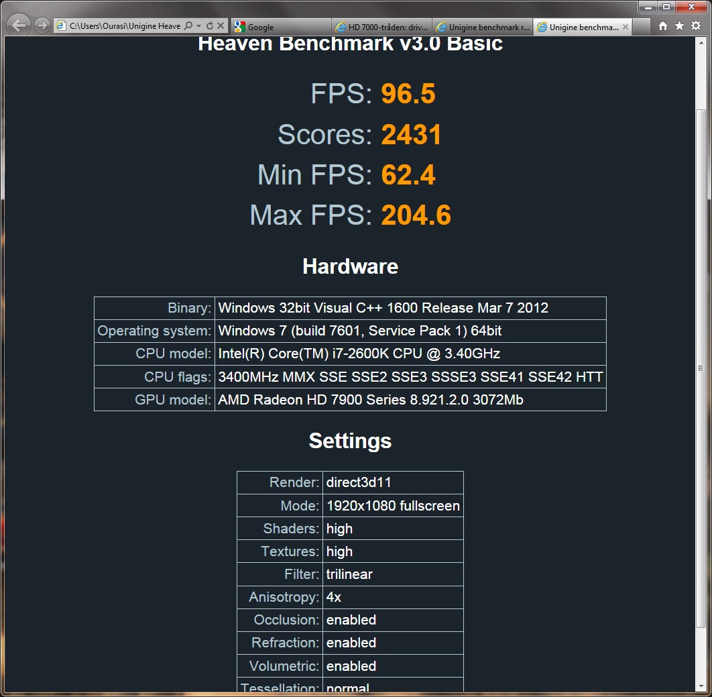Click the Volumetric enabled value

tap(393, 666)
